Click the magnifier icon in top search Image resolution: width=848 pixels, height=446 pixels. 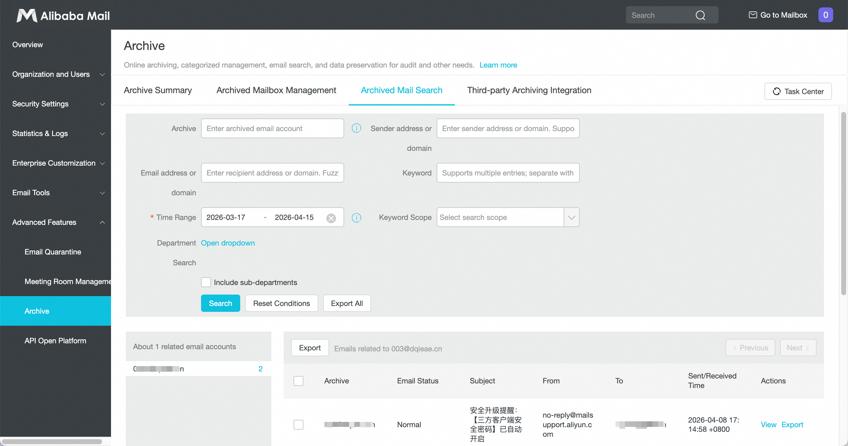700,15
